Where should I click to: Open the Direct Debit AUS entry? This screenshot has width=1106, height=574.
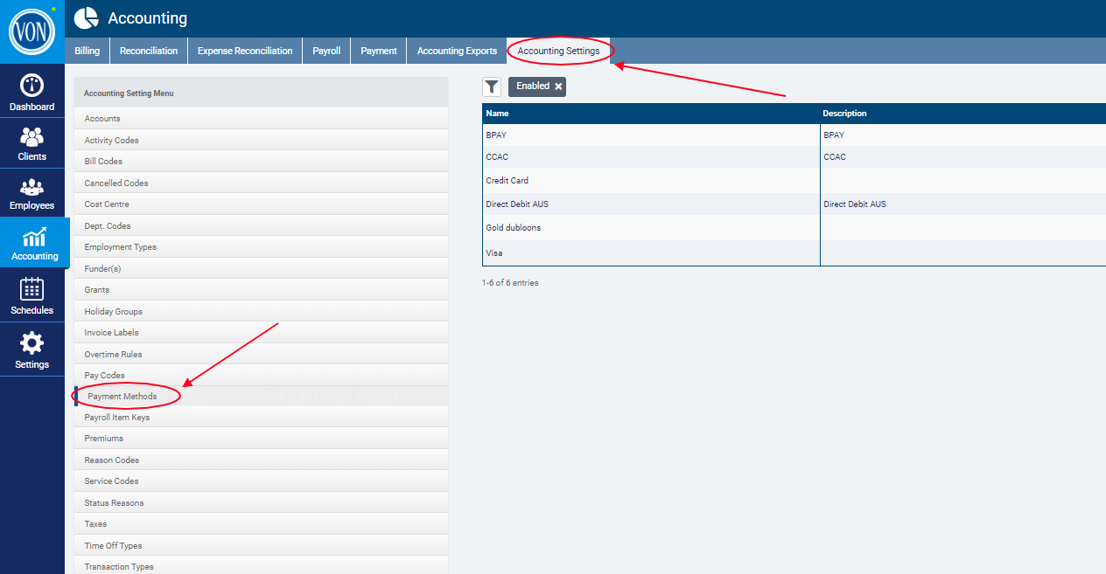(x=517, y=204)
